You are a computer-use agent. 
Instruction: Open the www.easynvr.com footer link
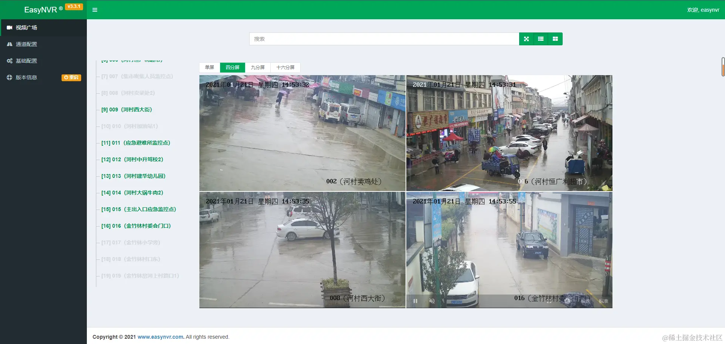coord(160,337)
